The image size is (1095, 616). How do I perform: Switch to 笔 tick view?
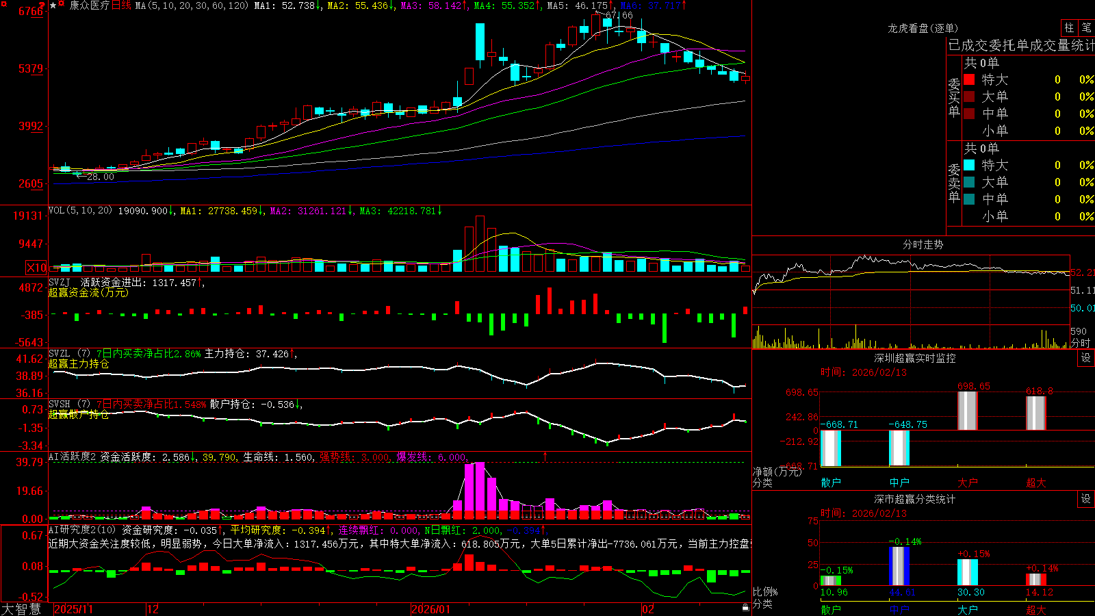(1086, 27)
